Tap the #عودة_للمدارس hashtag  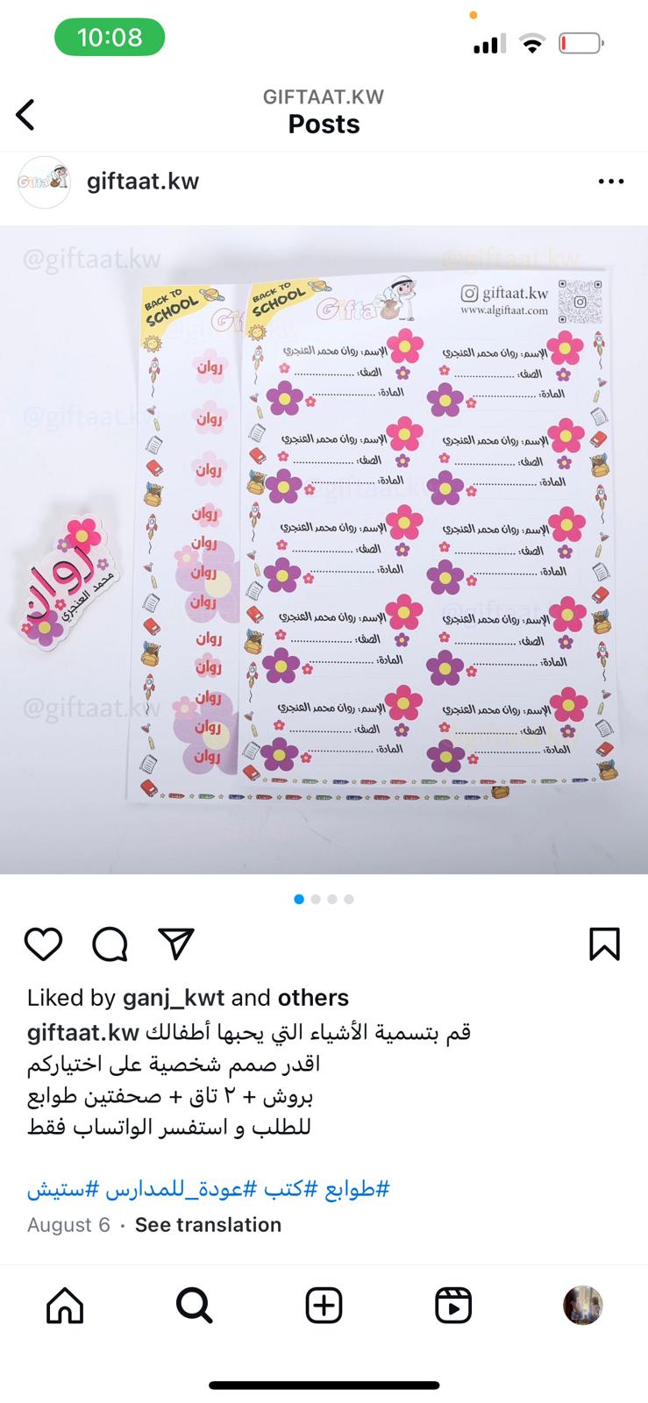point(182,1189)
